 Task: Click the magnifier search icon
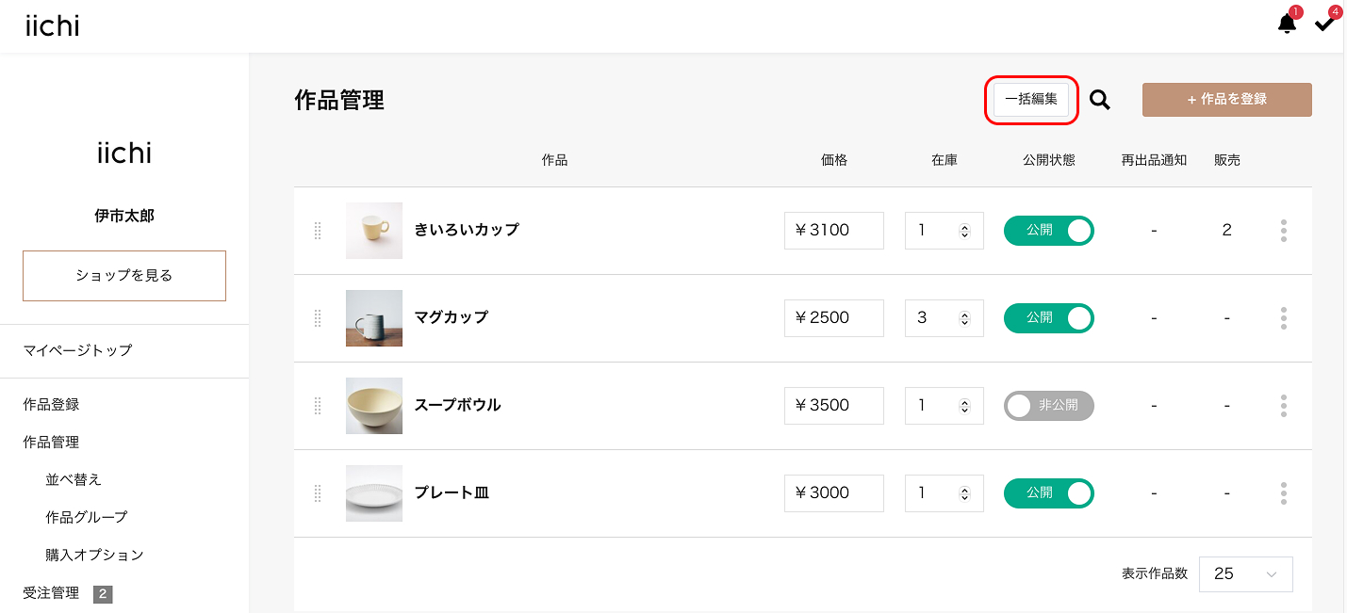point(1099,100)
